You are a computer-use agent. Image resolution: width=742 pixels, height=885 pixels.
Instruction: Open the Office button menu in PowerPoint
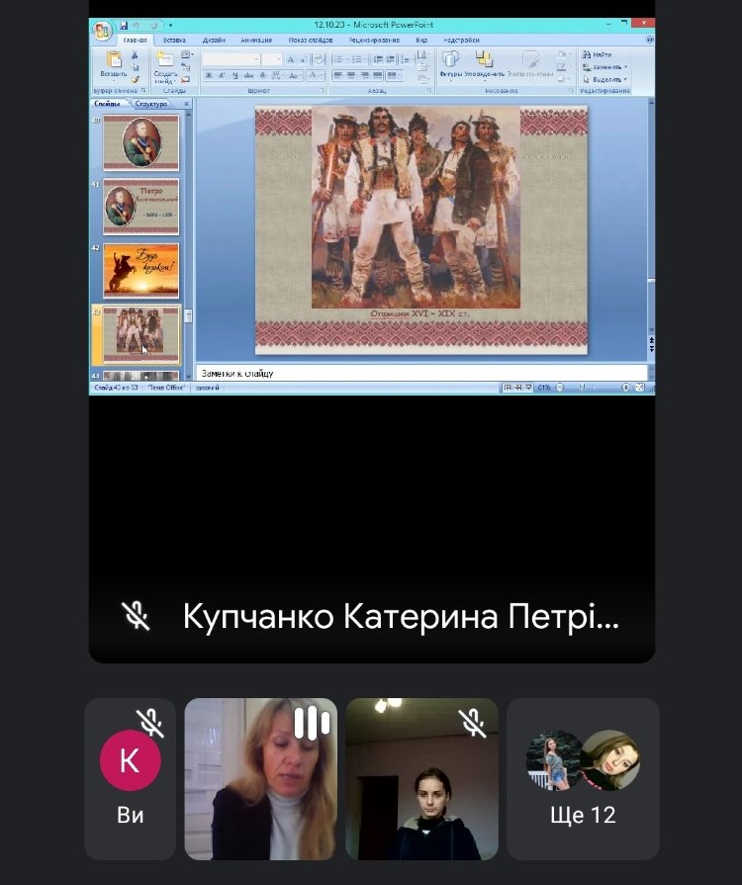[102, 31]
